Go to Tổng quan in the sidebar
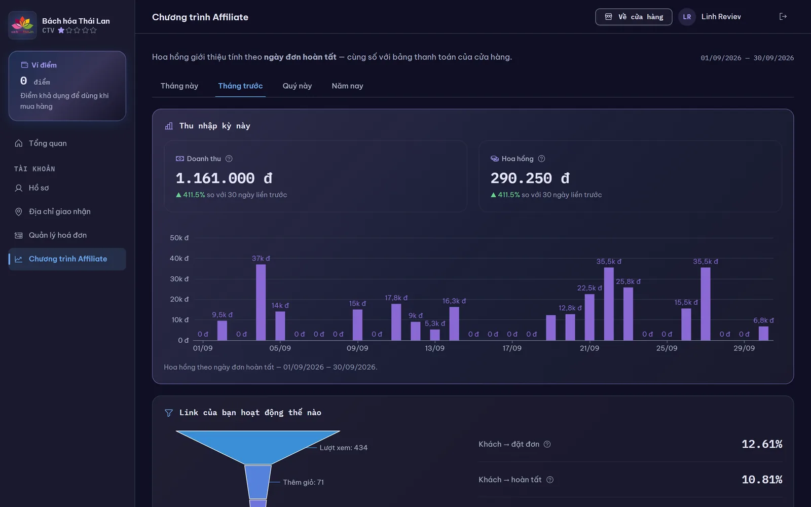This screenshot has height=507, width=811. tap(67, 143)
